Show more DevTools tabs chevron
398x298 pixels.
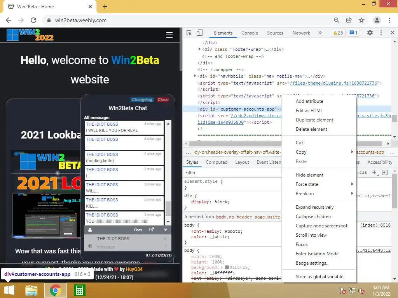coord(320,33)
